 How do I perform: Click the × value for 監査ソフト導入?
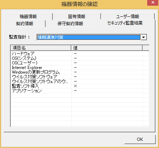[x=75, y=86]
